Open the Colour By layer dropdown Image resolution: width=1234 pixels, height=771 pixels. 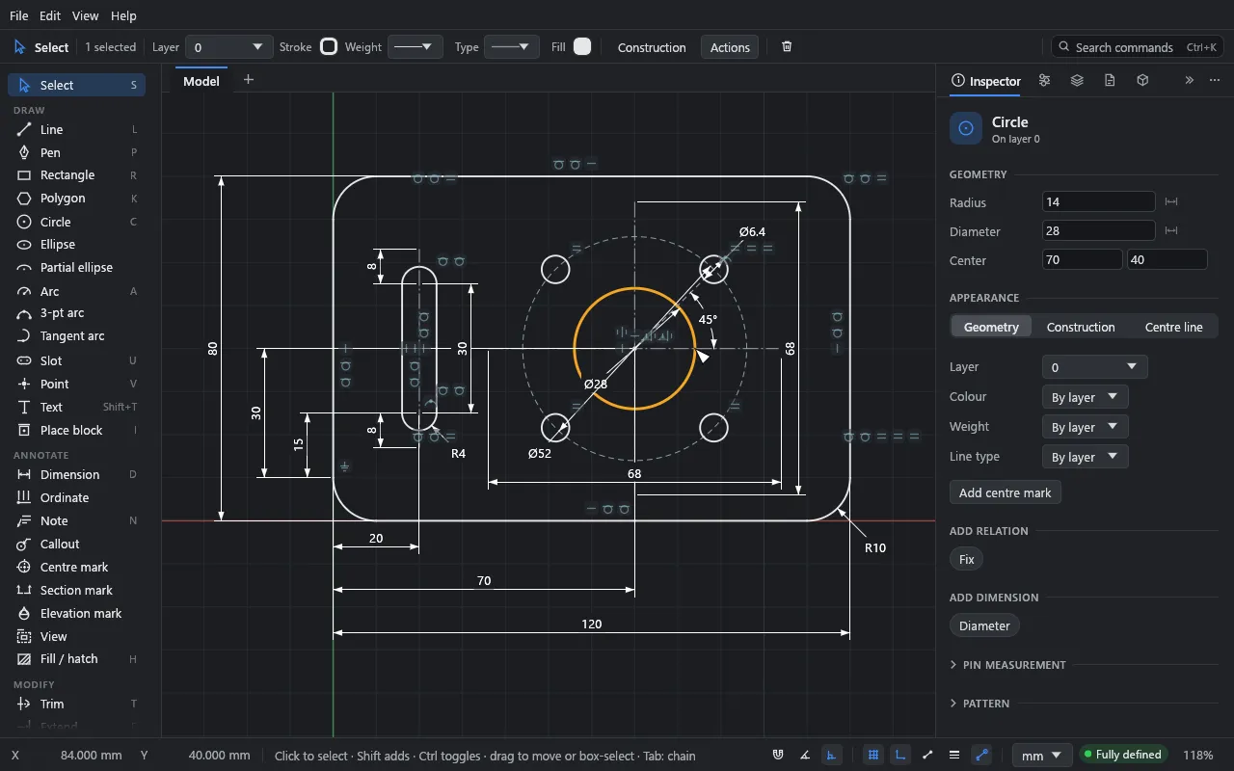coord(1085,397)
